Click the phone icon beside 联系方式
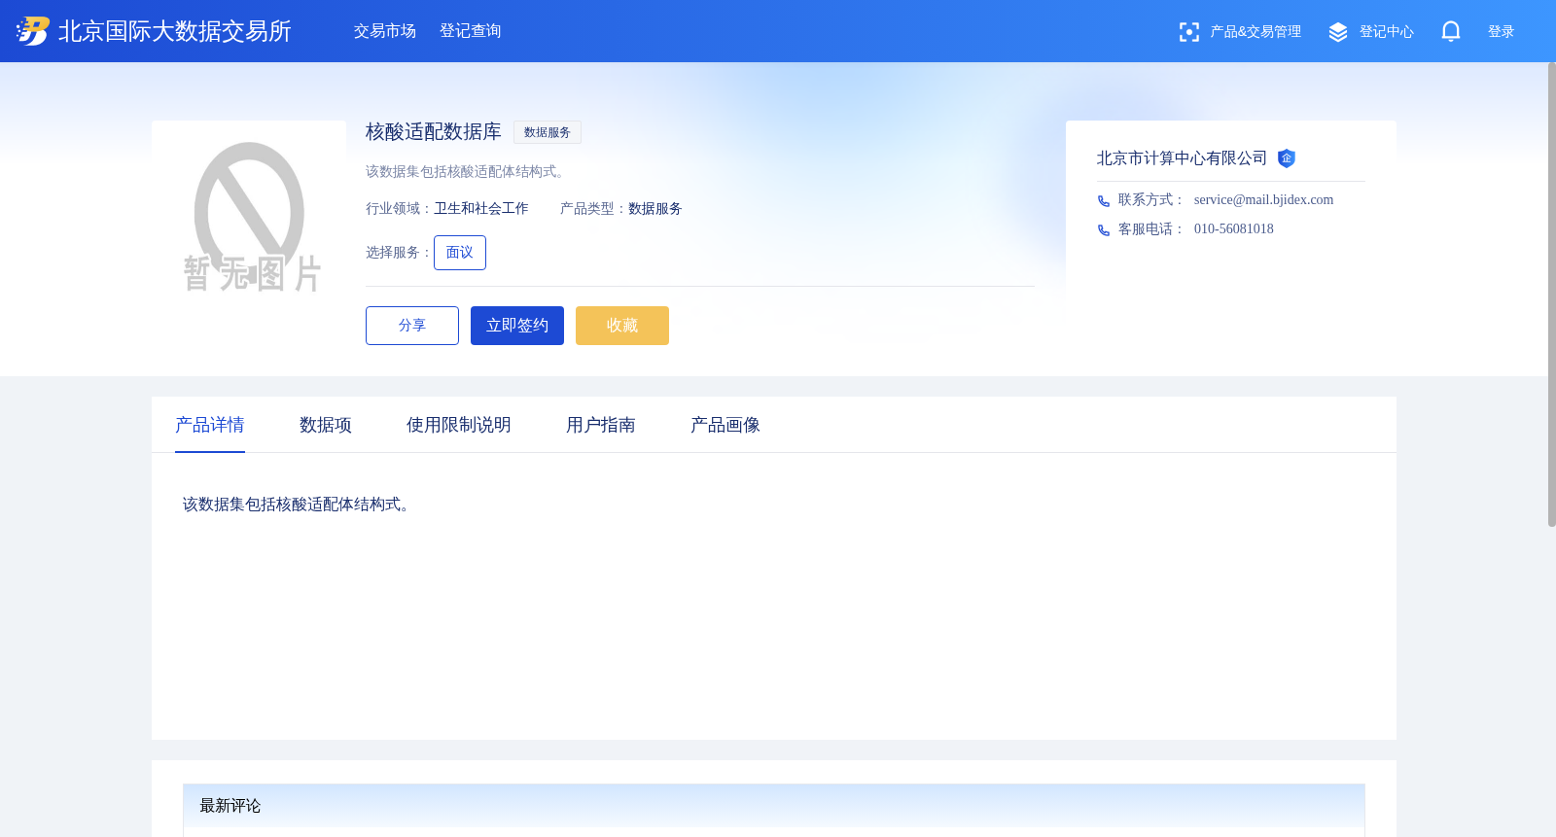 (1104, 201)
